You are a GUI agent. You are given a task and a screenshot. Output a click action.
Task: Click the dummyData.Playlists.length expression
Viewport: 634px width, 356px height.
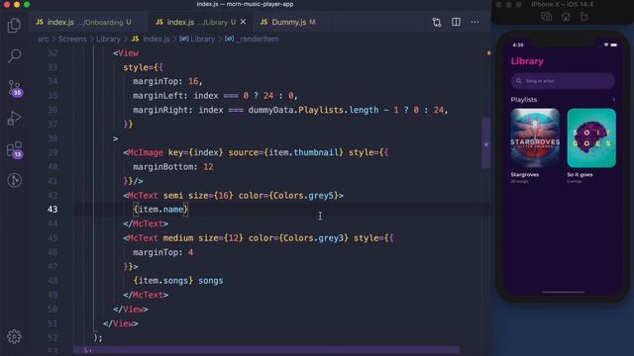click(313, 110)
